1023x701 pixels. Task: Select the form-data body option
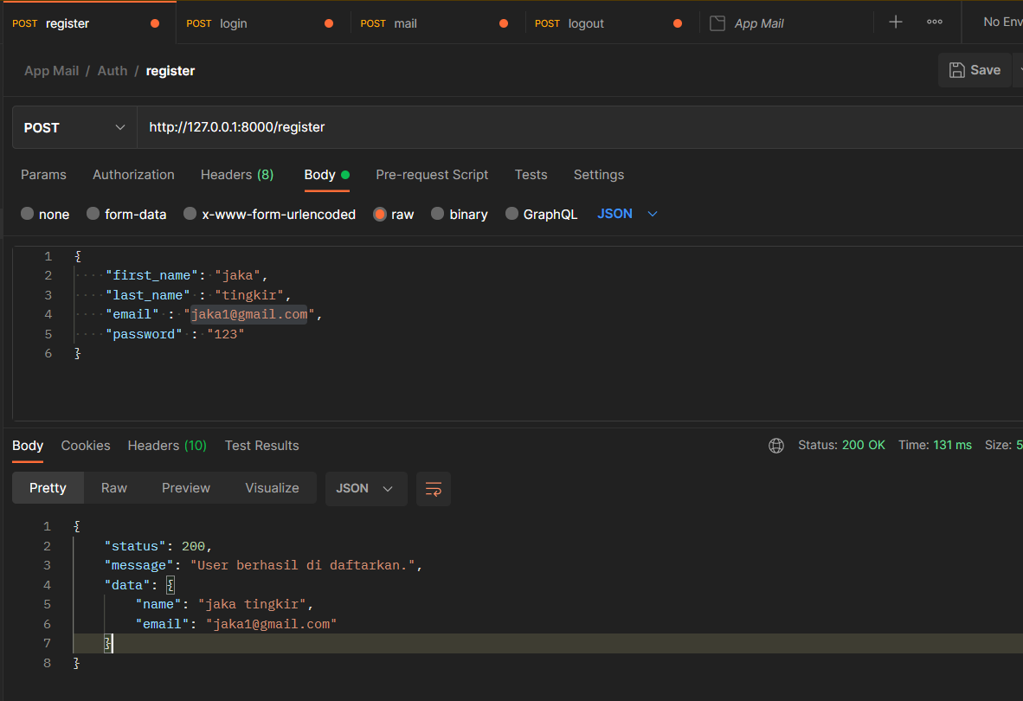[92, 214]
